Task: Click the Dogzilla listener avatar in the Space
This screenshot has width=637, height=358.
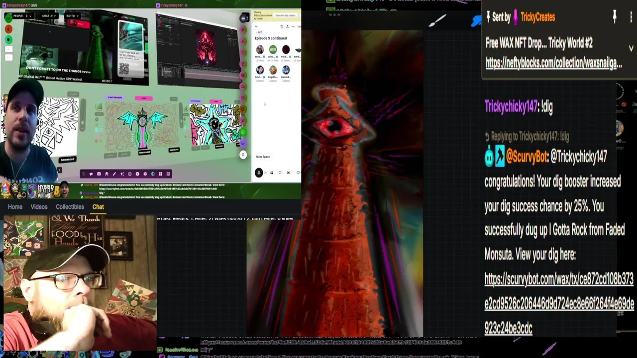Action: click(x=273, y=70)
